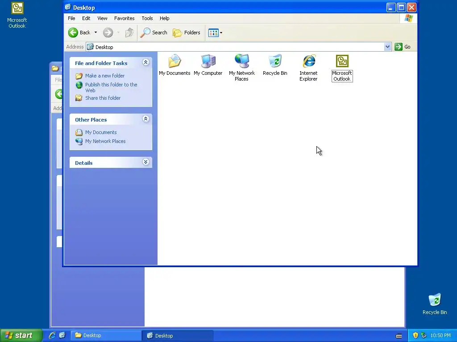This screenshot has width=457, height=342.
Task: Click the network connection tray icon
Action: click(424, 336)
